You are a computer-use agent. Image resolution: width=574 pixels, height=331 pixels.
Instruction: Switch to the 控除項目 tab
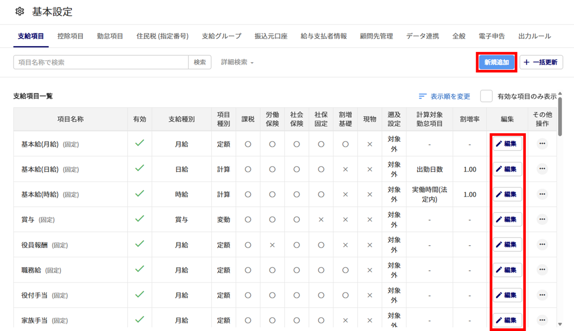tap(70, 36)
